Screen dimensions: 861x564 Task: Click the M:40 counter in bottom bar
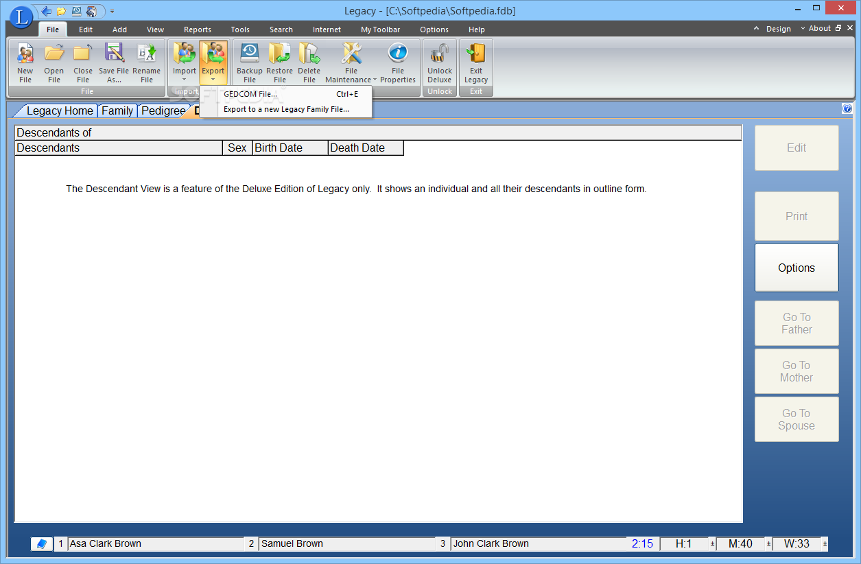click(x=740, y=544)
